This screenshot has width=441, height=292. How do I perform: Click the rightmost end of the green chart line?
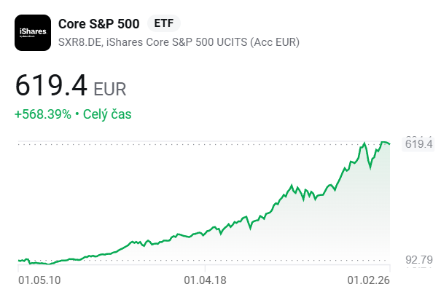[390, 143]
